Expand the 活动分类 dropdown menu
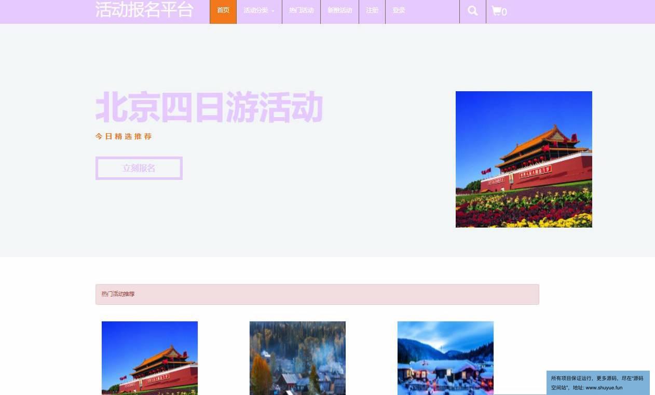This screenshot has width=655, height=395. (x=259, y=11)
